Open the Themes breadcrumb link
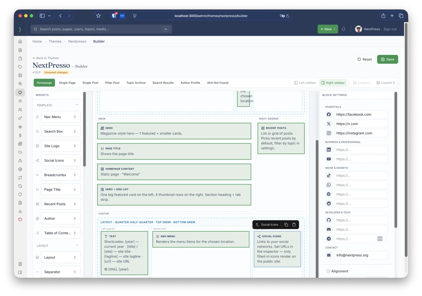Viewport: 422px width, 296px height. pyautogui.click(x=55, y=41)
